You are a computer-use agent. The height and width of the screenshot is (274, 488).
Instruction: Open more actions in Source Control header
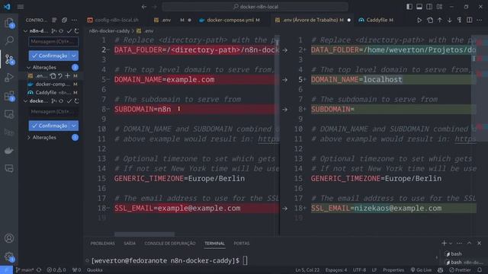(x=75, y=20)
